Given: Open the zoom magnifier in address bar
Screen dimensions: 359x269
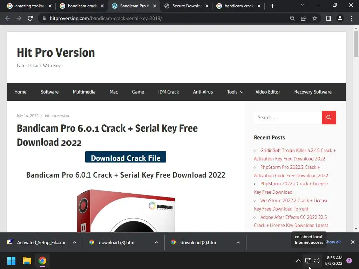Looking at the screenshot, I should 292,18.
